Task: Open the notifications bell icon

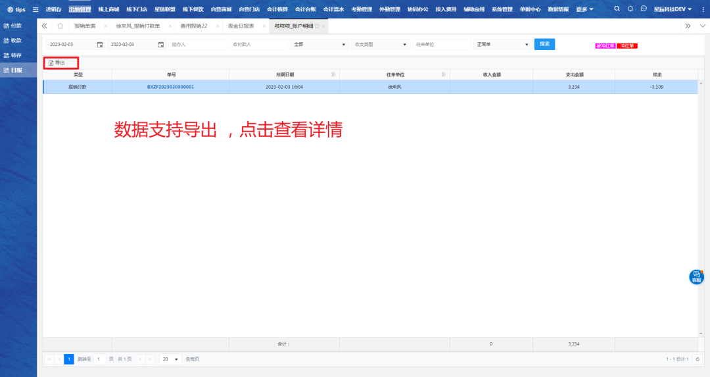Action: pyautogui.click(x=630, y=9)
